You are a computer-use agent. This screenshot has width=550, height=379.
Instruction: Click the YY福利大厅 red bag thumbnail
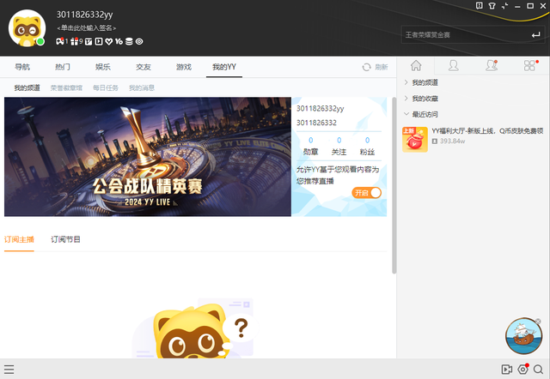415,139
